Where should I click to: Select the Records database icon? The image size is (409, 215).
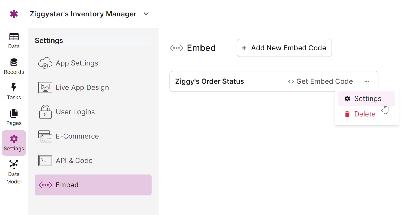14,66
